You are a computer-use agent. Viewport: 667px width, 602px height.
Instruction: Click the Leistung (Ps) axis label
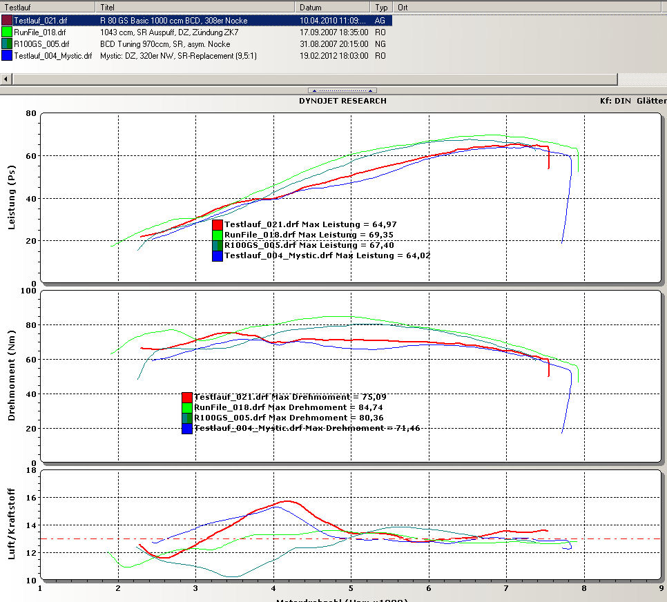tap(10, 198)
